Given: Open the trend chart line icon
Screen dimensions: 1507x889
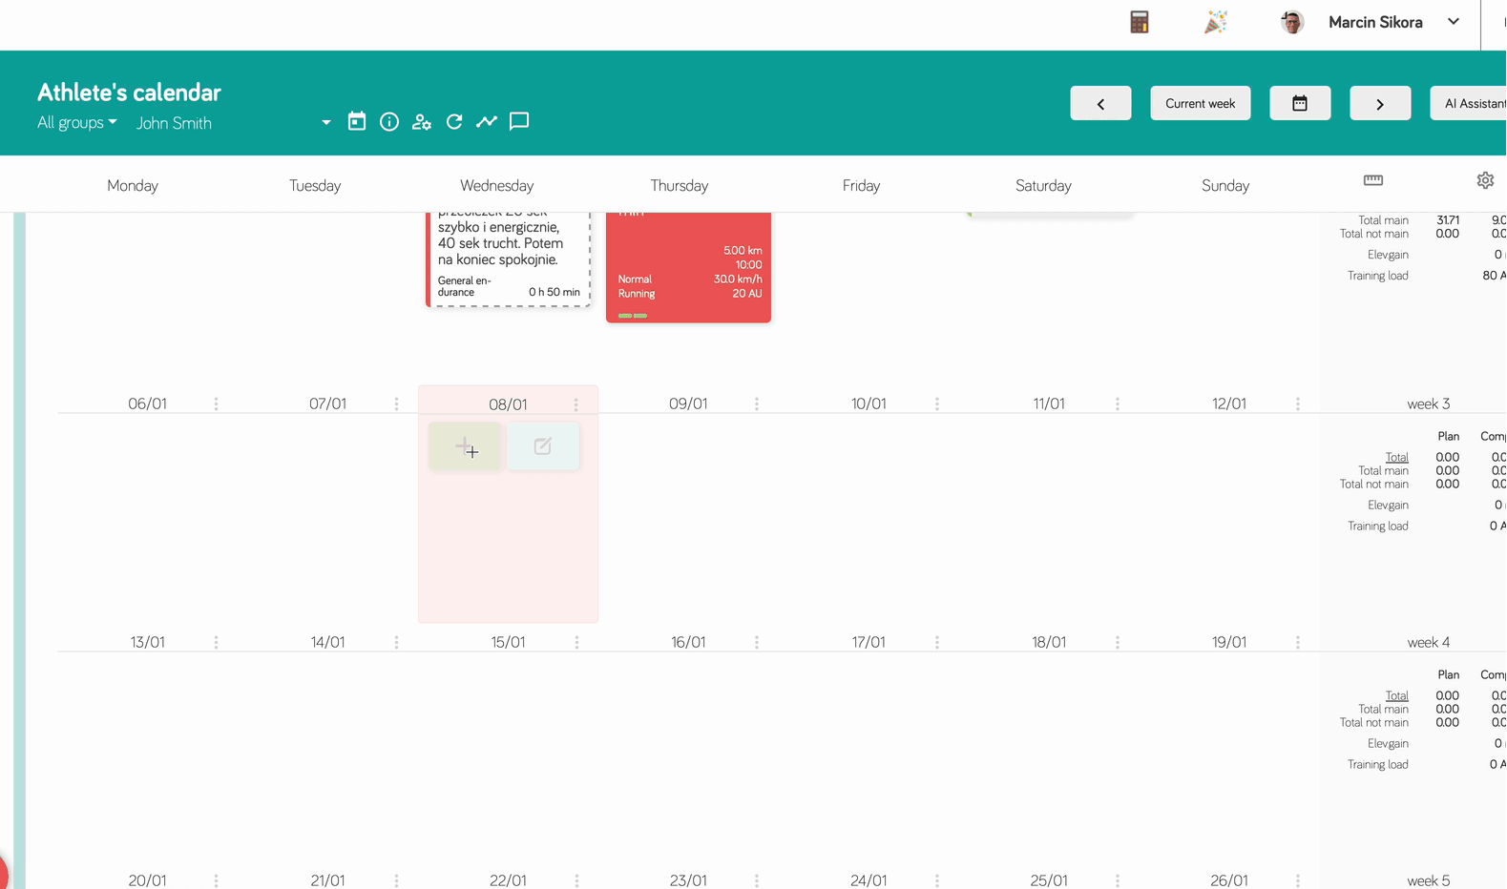Looking at the screenshot, I should pyautogui.click(x=487, y=121).
